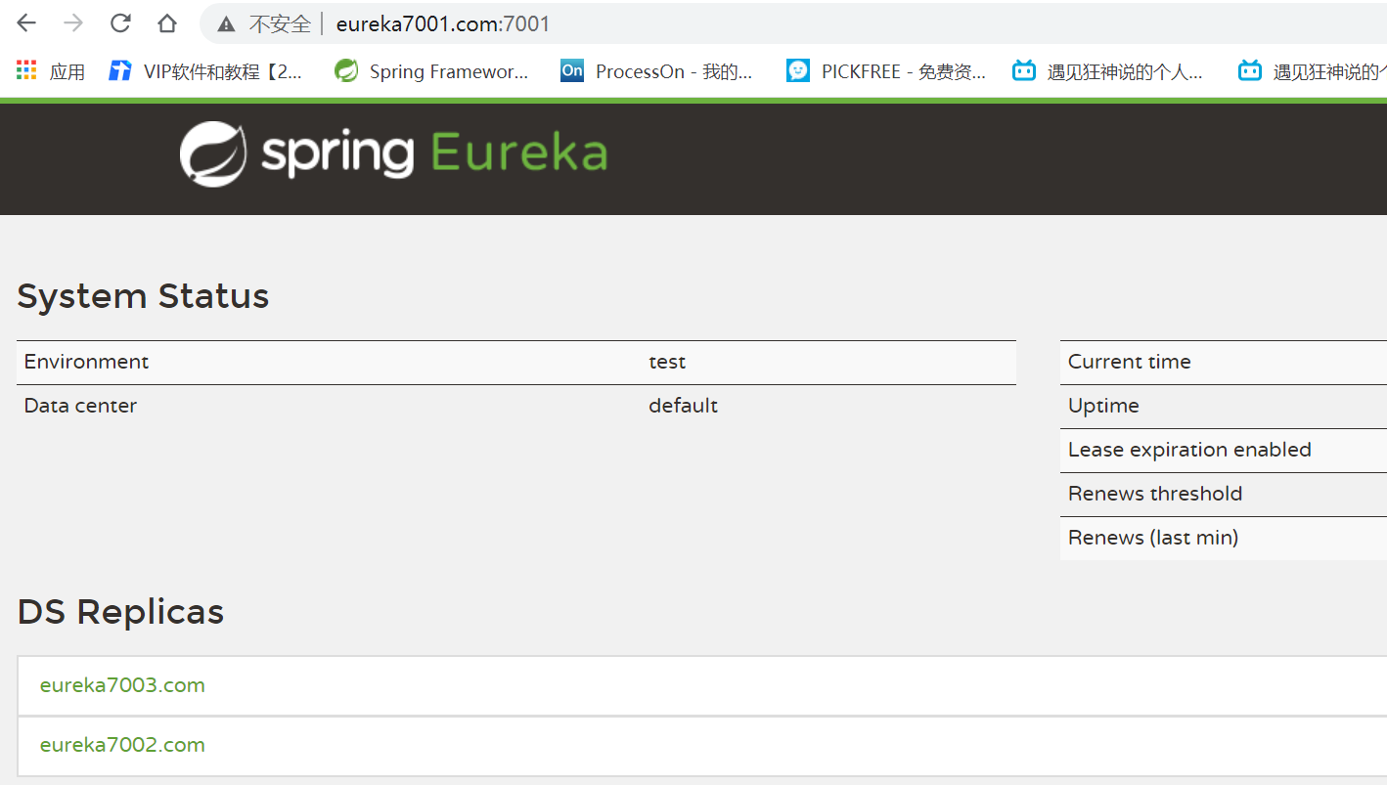Select the Renews (last min) label
1387x785 pixels.
pos(1153,538)
